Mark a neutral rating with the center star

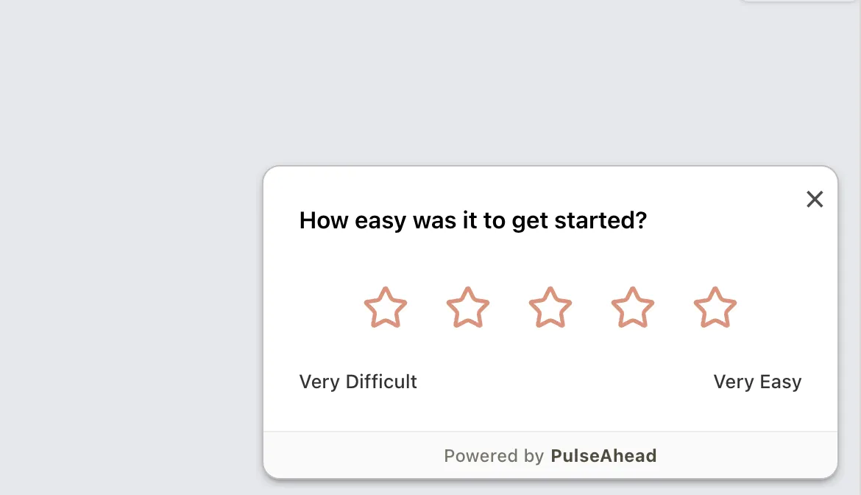[550, 308]
